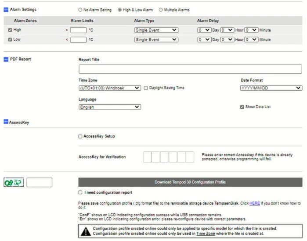Select the No Alarm Setting option
This screenshot has height=241, width=307.
[x=80, y=10]
